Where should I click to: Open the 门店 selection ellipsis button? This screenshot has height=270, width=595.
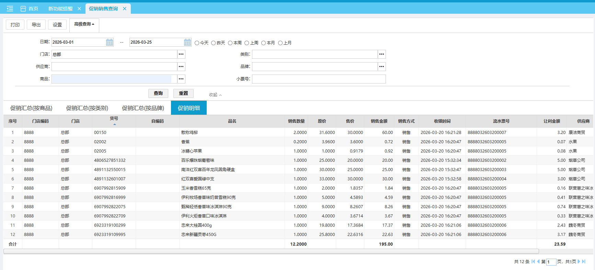tap(181, 54)
